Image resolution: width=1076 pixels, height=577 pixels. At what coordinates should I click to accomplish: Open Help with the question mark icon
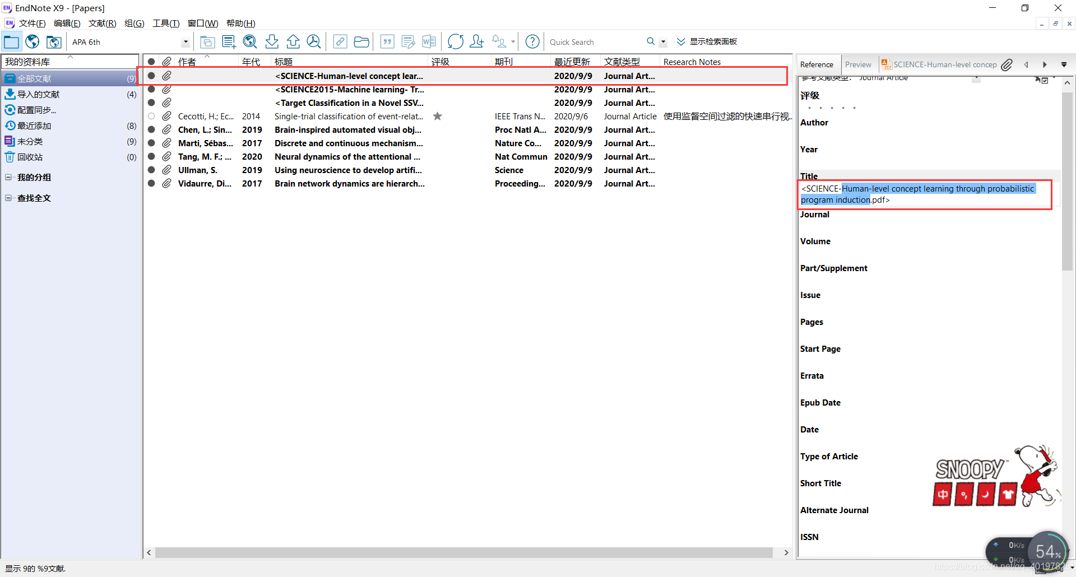coord(532,41)
